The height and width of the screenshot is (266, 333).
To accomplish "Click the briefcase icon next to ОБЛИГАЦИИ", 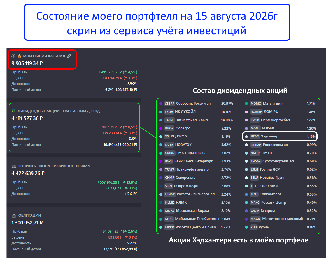I will 14,215.
